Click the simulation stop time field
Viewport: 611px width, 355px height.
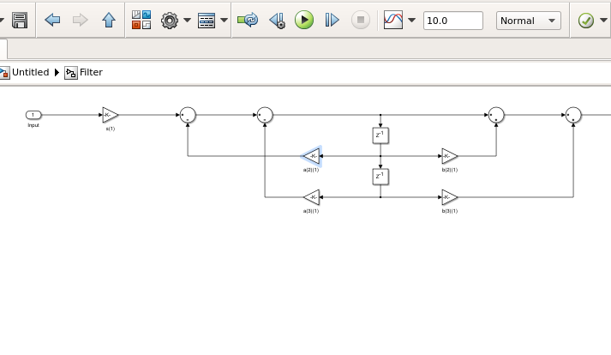(452, 21)
